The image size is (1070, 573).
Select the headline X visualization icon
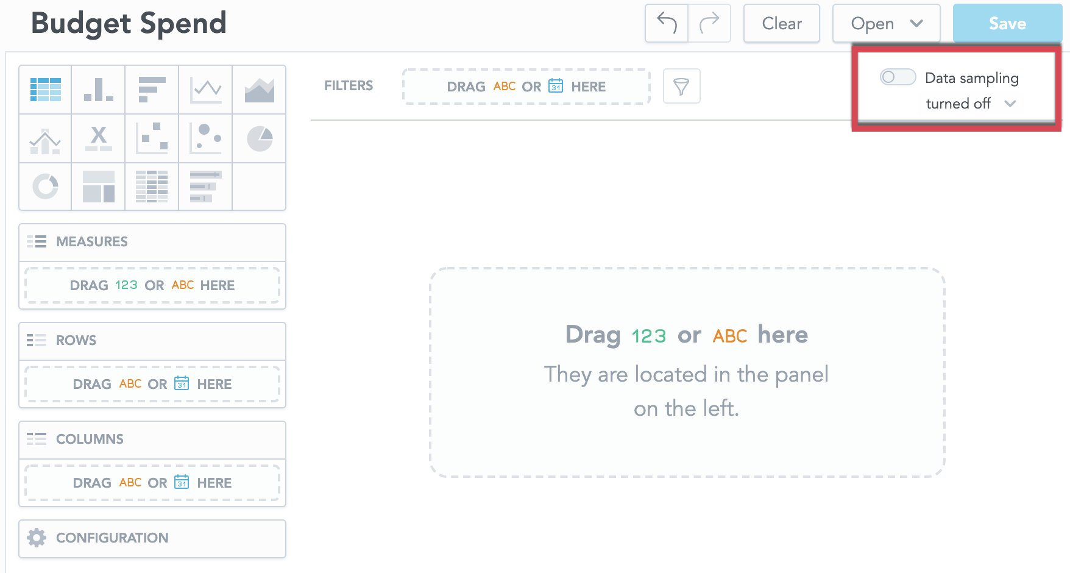(98, 138)
